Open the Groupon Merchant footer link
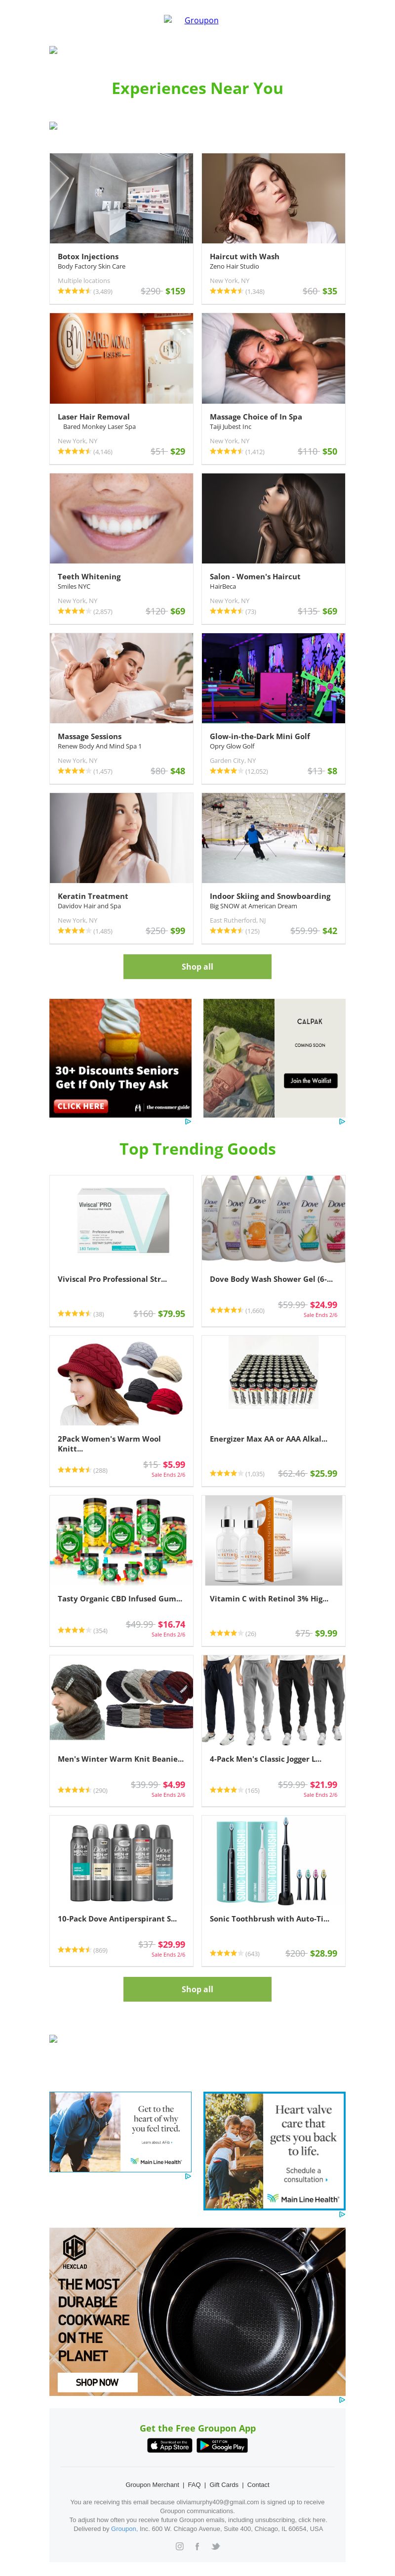Screen dimensions: 395x2576 [153, 2484]
